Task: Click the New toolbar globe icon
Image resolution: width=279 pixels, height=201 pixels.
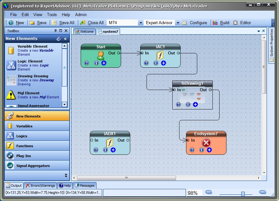Action: (11, 23)
